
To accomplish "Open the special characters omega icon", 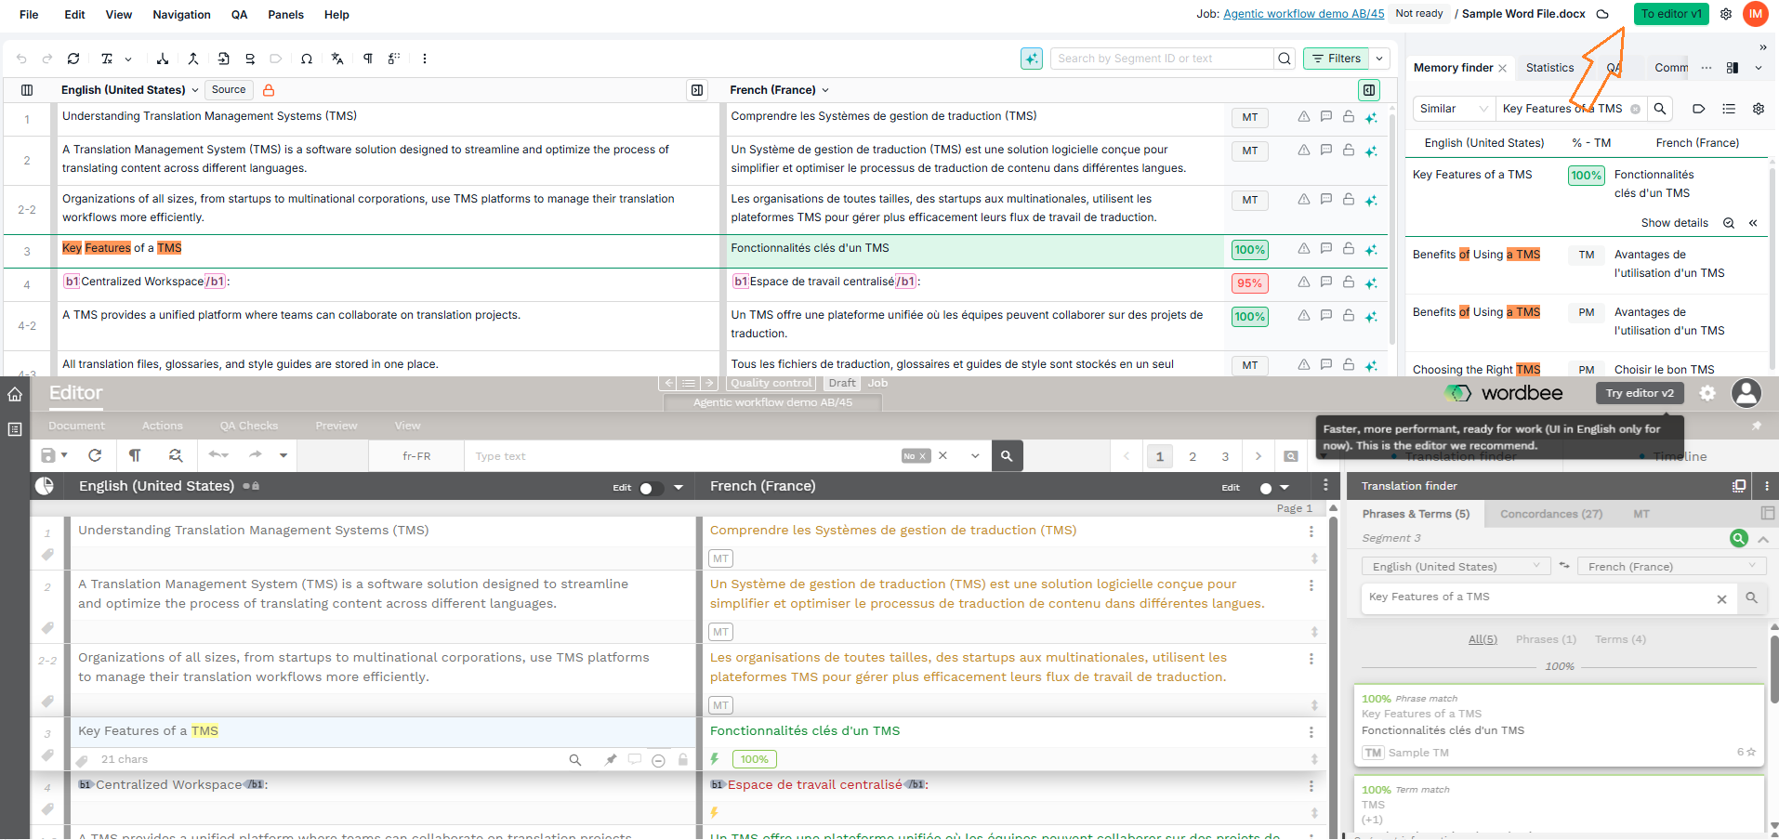I will click(307, 59).
